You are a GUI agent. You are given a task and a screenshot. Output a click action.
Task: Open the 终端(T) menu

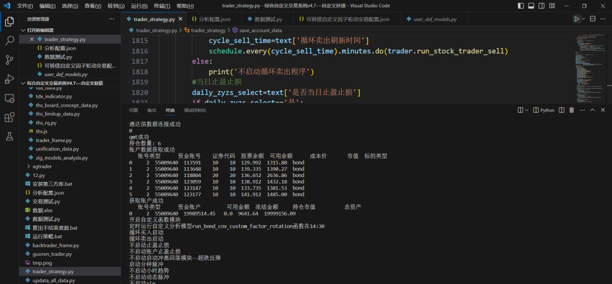[162, 6]
